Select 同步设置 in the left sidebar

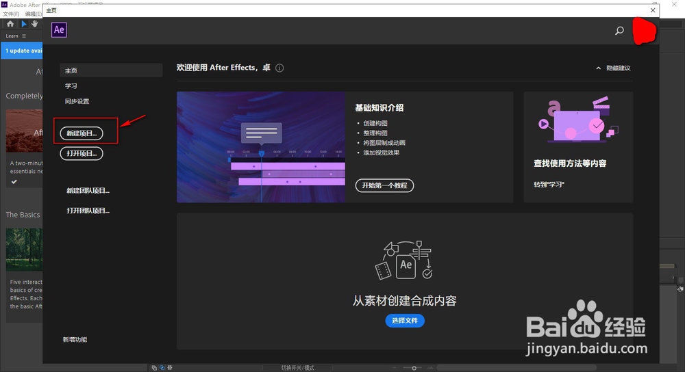click(77, 101)
